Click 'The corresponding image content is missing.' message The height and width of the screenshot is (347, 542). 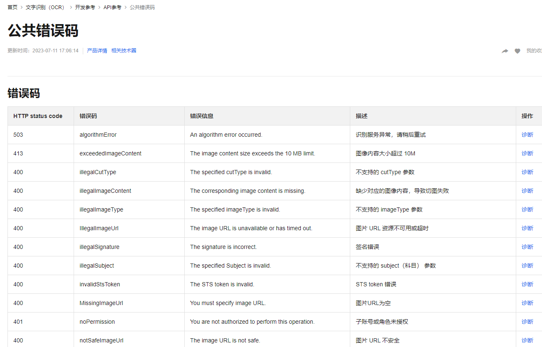pyautogui.click(x=248, y=191)
